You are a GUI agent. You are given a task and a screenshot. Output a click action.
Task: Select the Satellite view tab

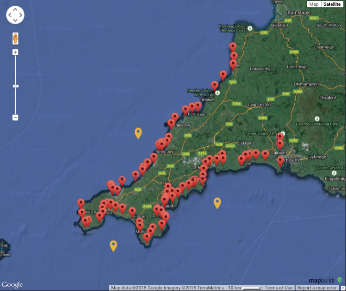332,4
